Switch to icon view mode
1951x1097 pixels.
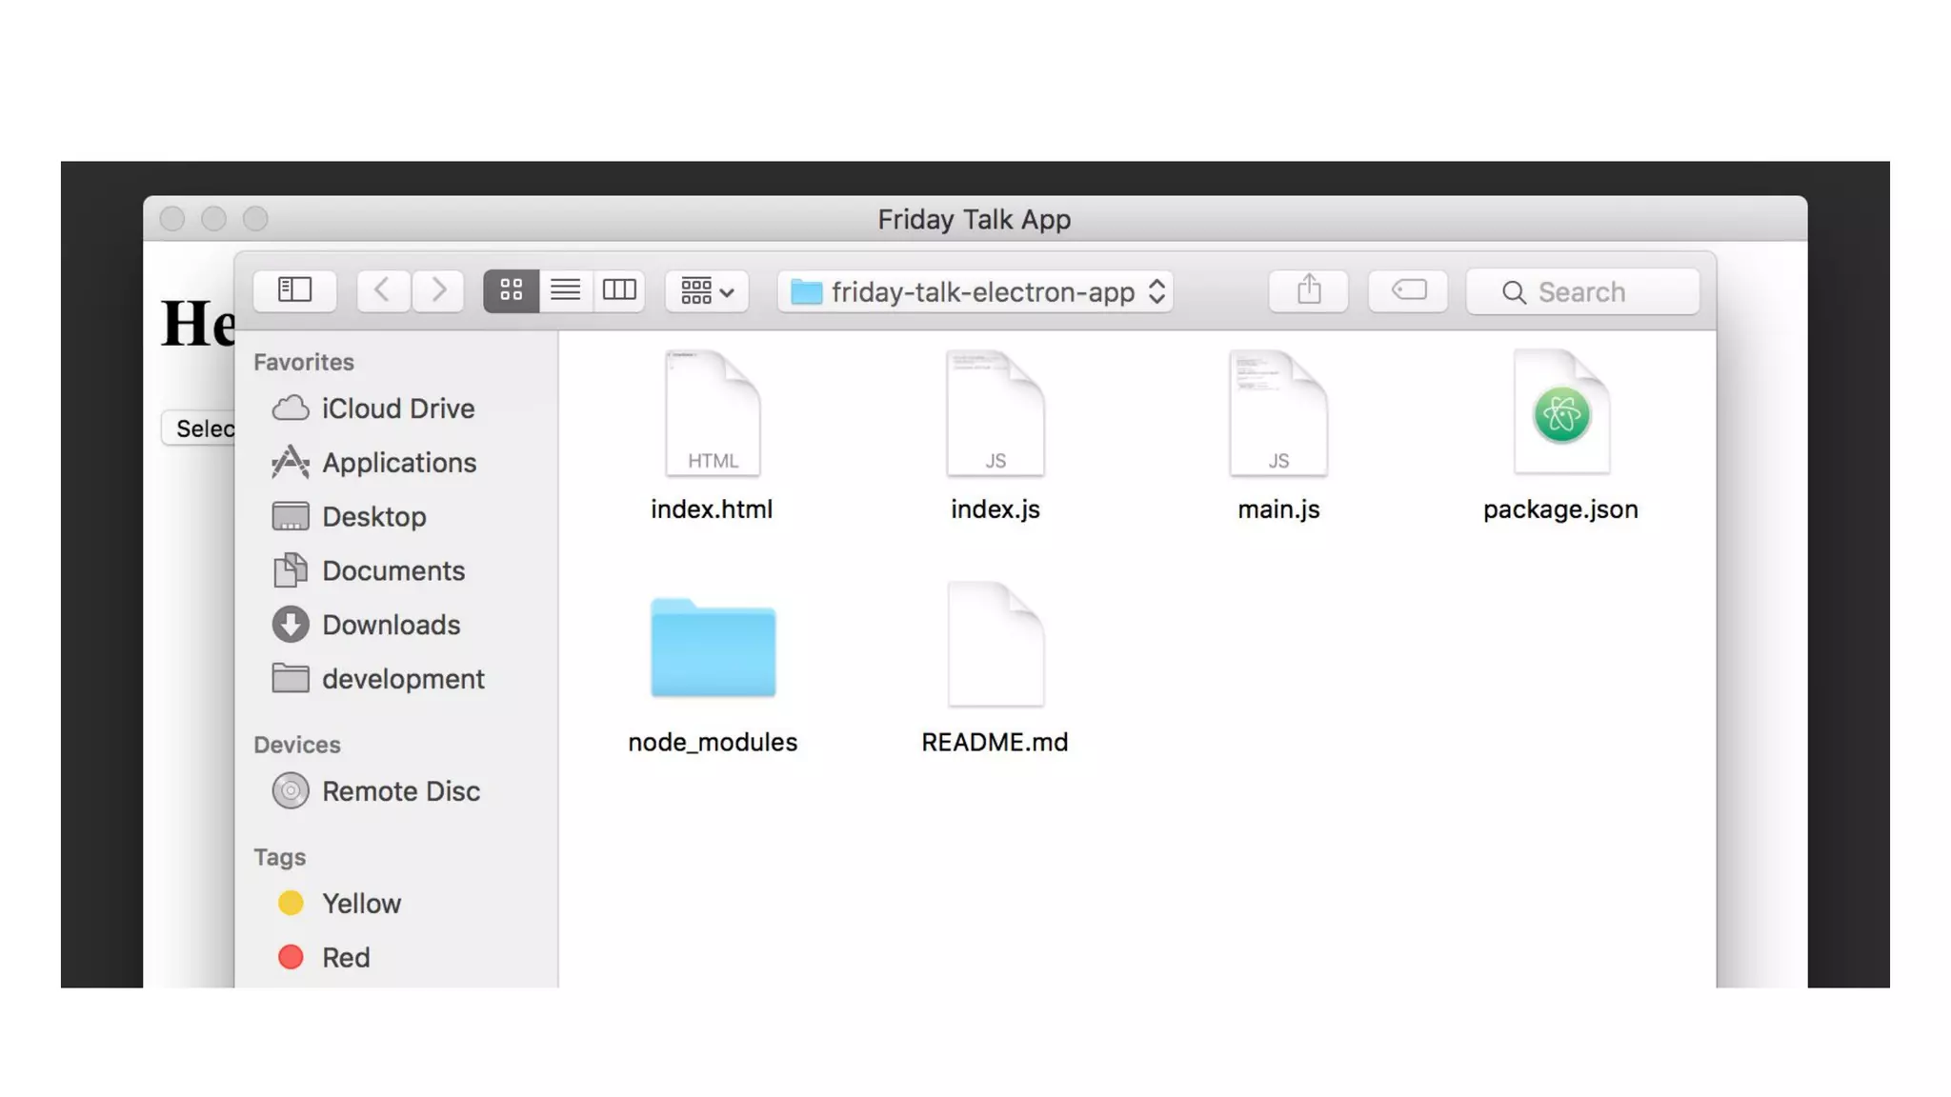click(x=512, y=290)
